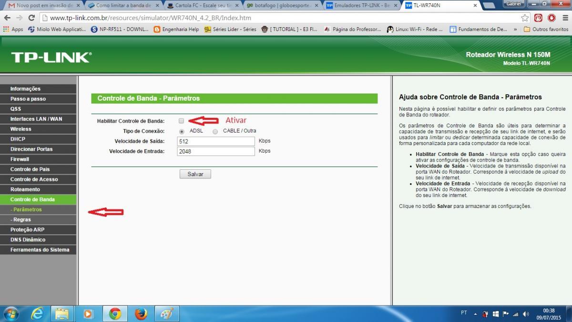Open the Chrome hamburger menu
The image size is (572, 322).
tap(564, 18)
